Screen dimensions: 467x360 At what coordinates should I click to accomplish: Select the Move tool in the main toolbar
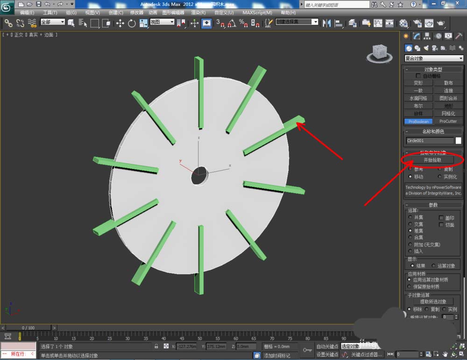[120, 23]
